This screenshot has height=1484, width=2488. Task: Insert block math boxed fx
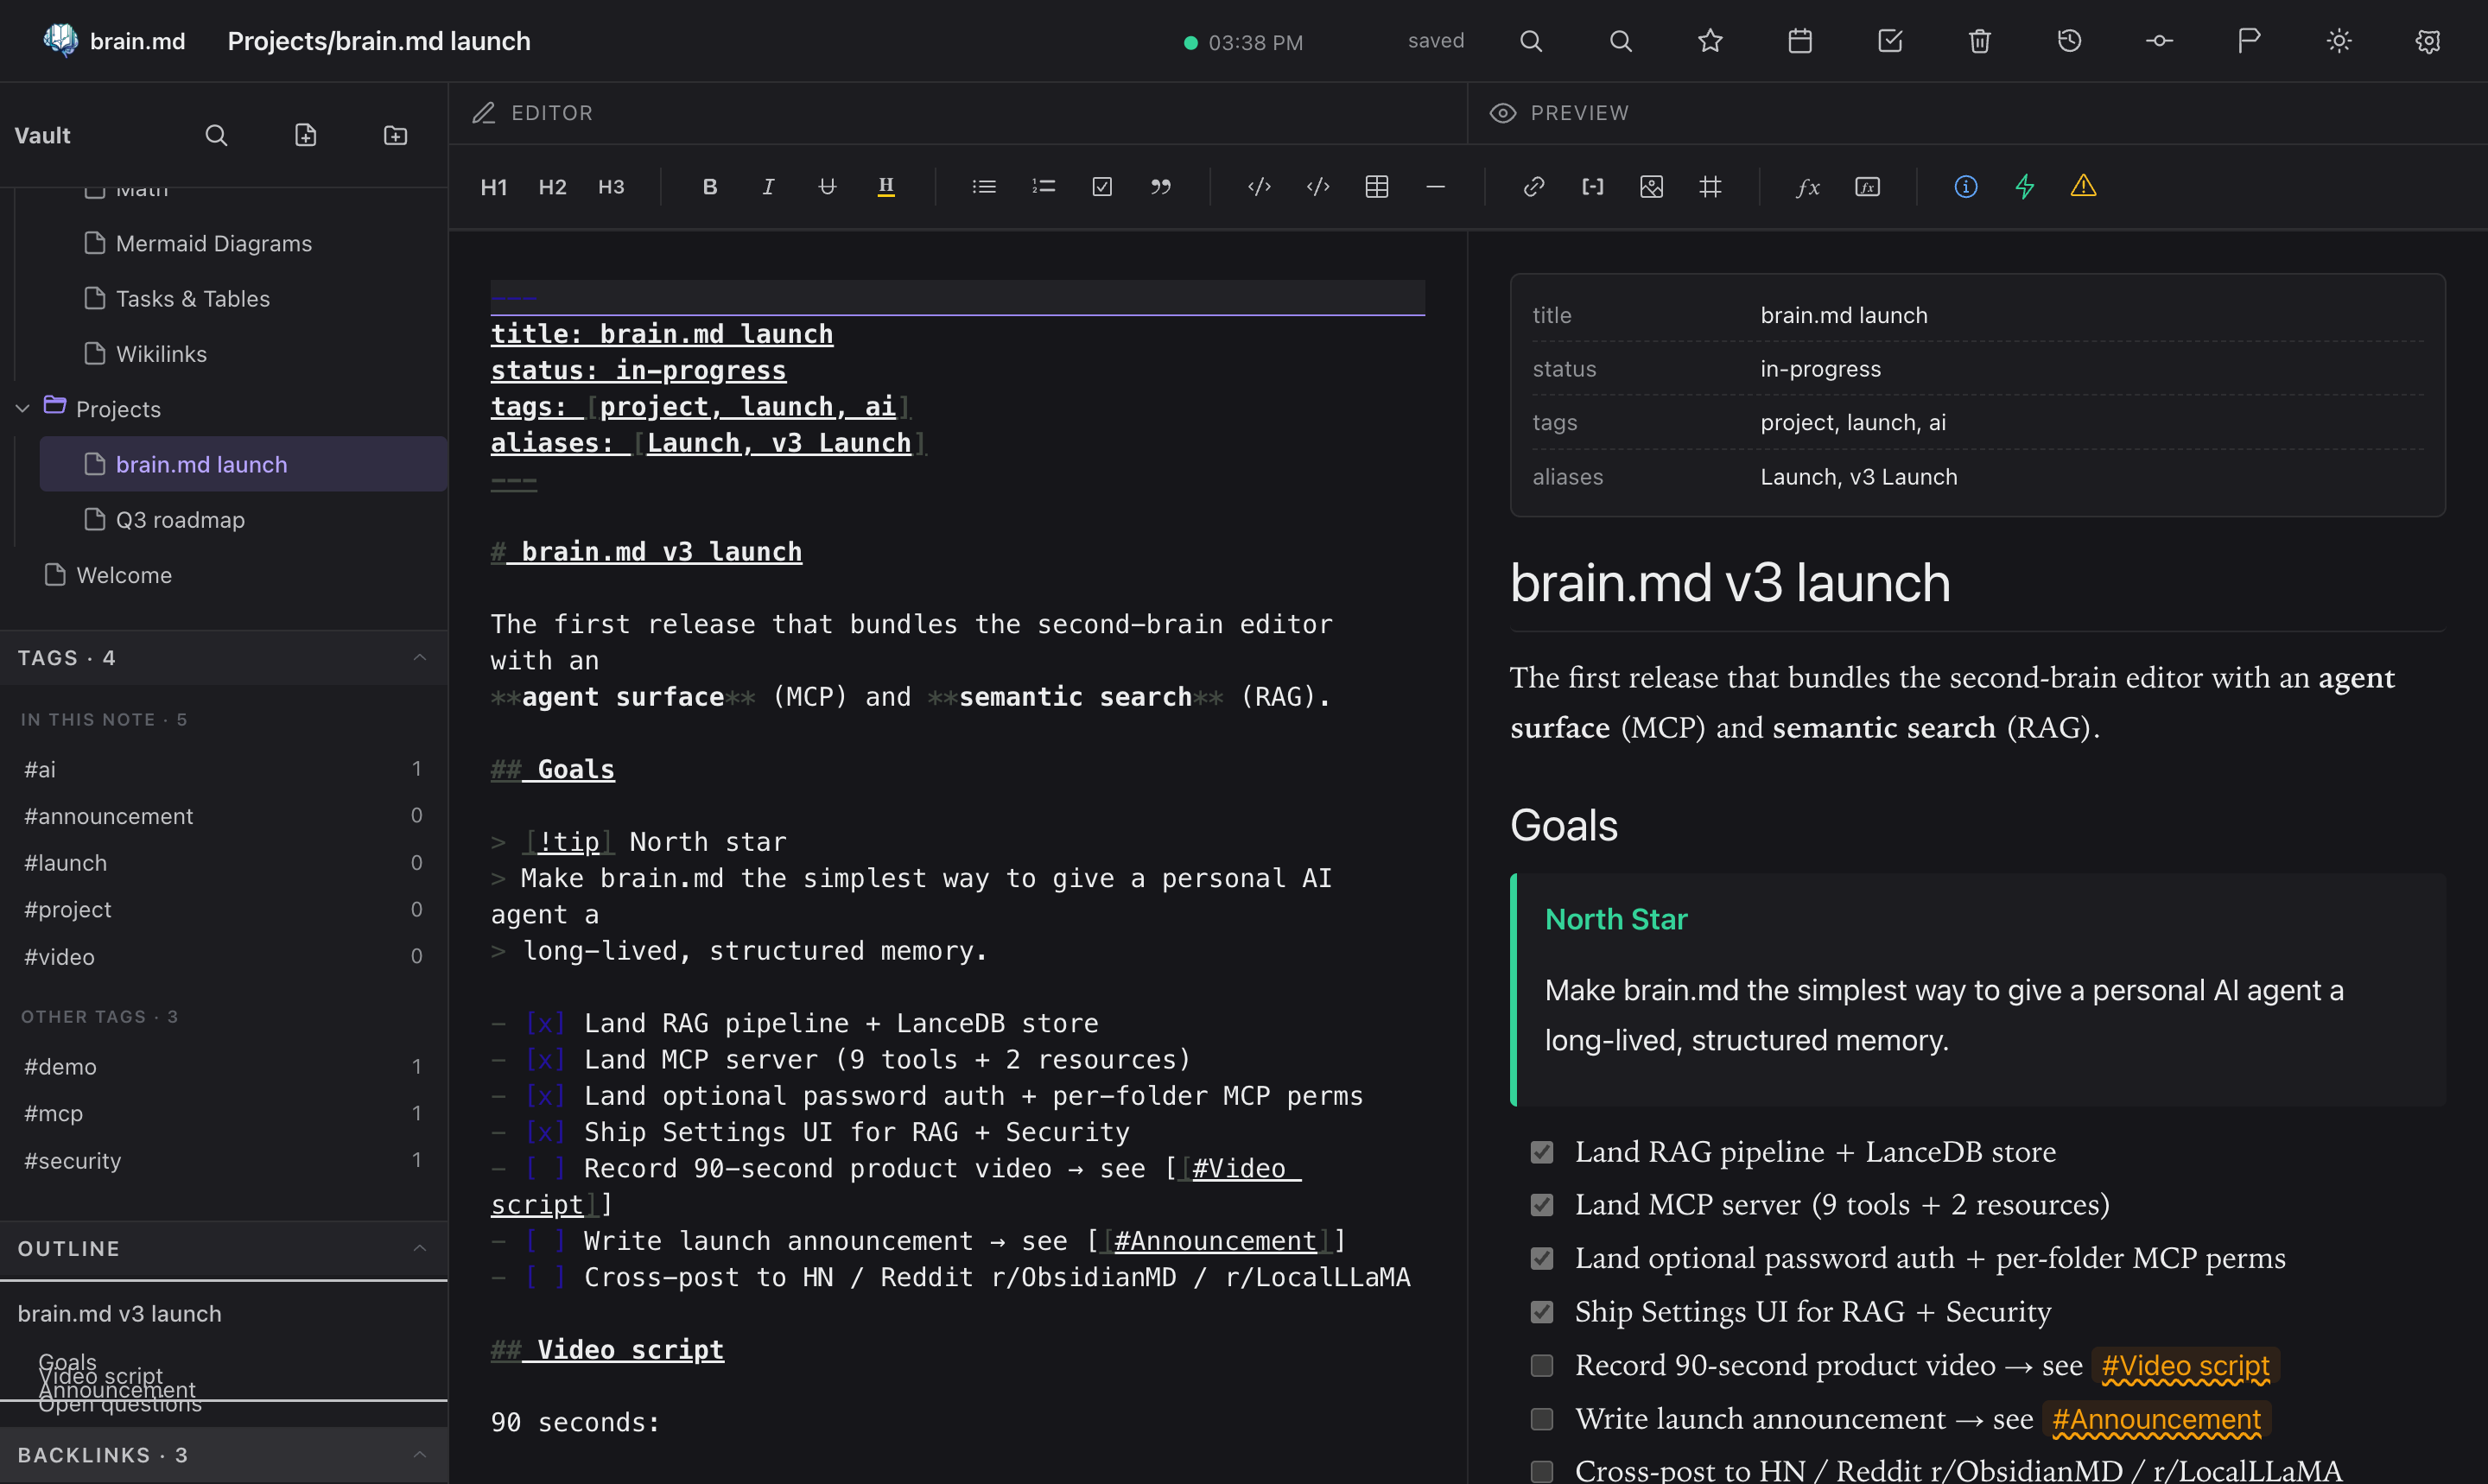click(1867, 187)
